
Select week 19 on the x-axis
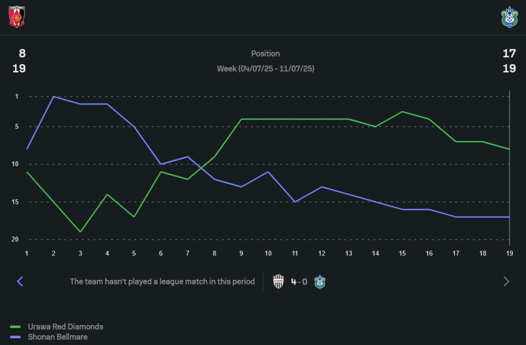pos(509,253)
